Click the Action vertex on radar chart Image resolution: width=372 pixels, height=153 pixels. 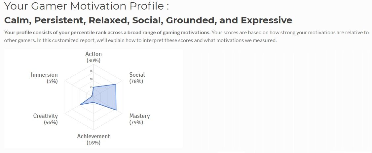[93, 87]
